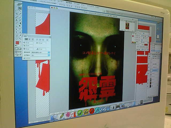The height and width of the screenshot is (128, 171).
Task: Open the paragraph panel options menu arrow
Action: coord(50,37)
